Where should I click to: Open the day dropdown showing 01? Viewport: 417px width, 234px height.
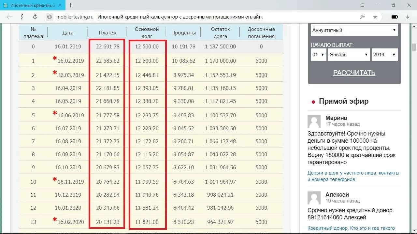(318, 55)
